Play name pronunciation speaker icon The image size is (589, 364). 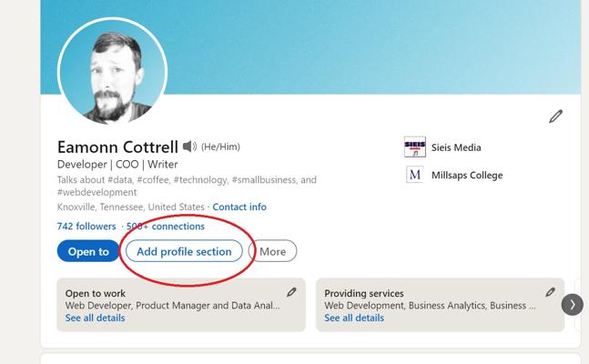pos(189,147)
